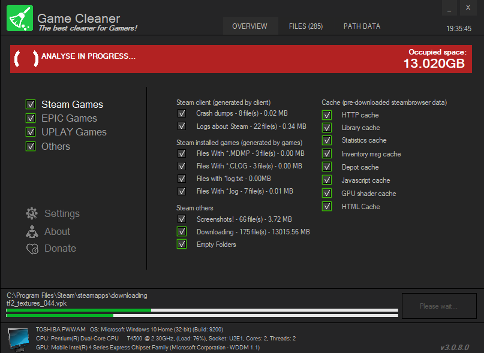
Task: Select the EPIC Games label
Action: click(69, 118)
